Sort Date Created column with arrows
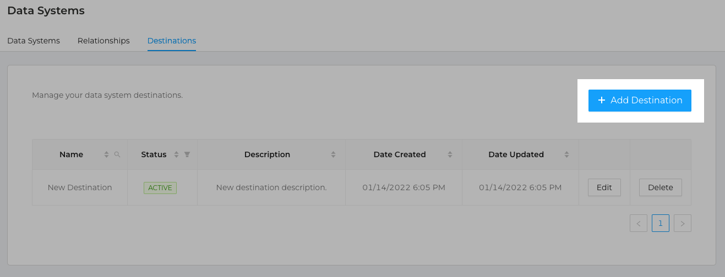The width and height of the screenshot is (725, 277). (450, 155)
